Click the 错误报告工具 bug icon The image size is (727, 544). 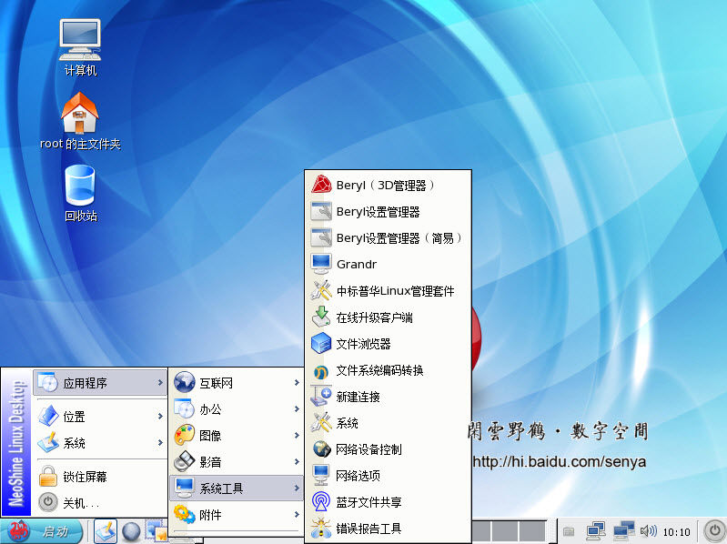[x=321, y=529]
